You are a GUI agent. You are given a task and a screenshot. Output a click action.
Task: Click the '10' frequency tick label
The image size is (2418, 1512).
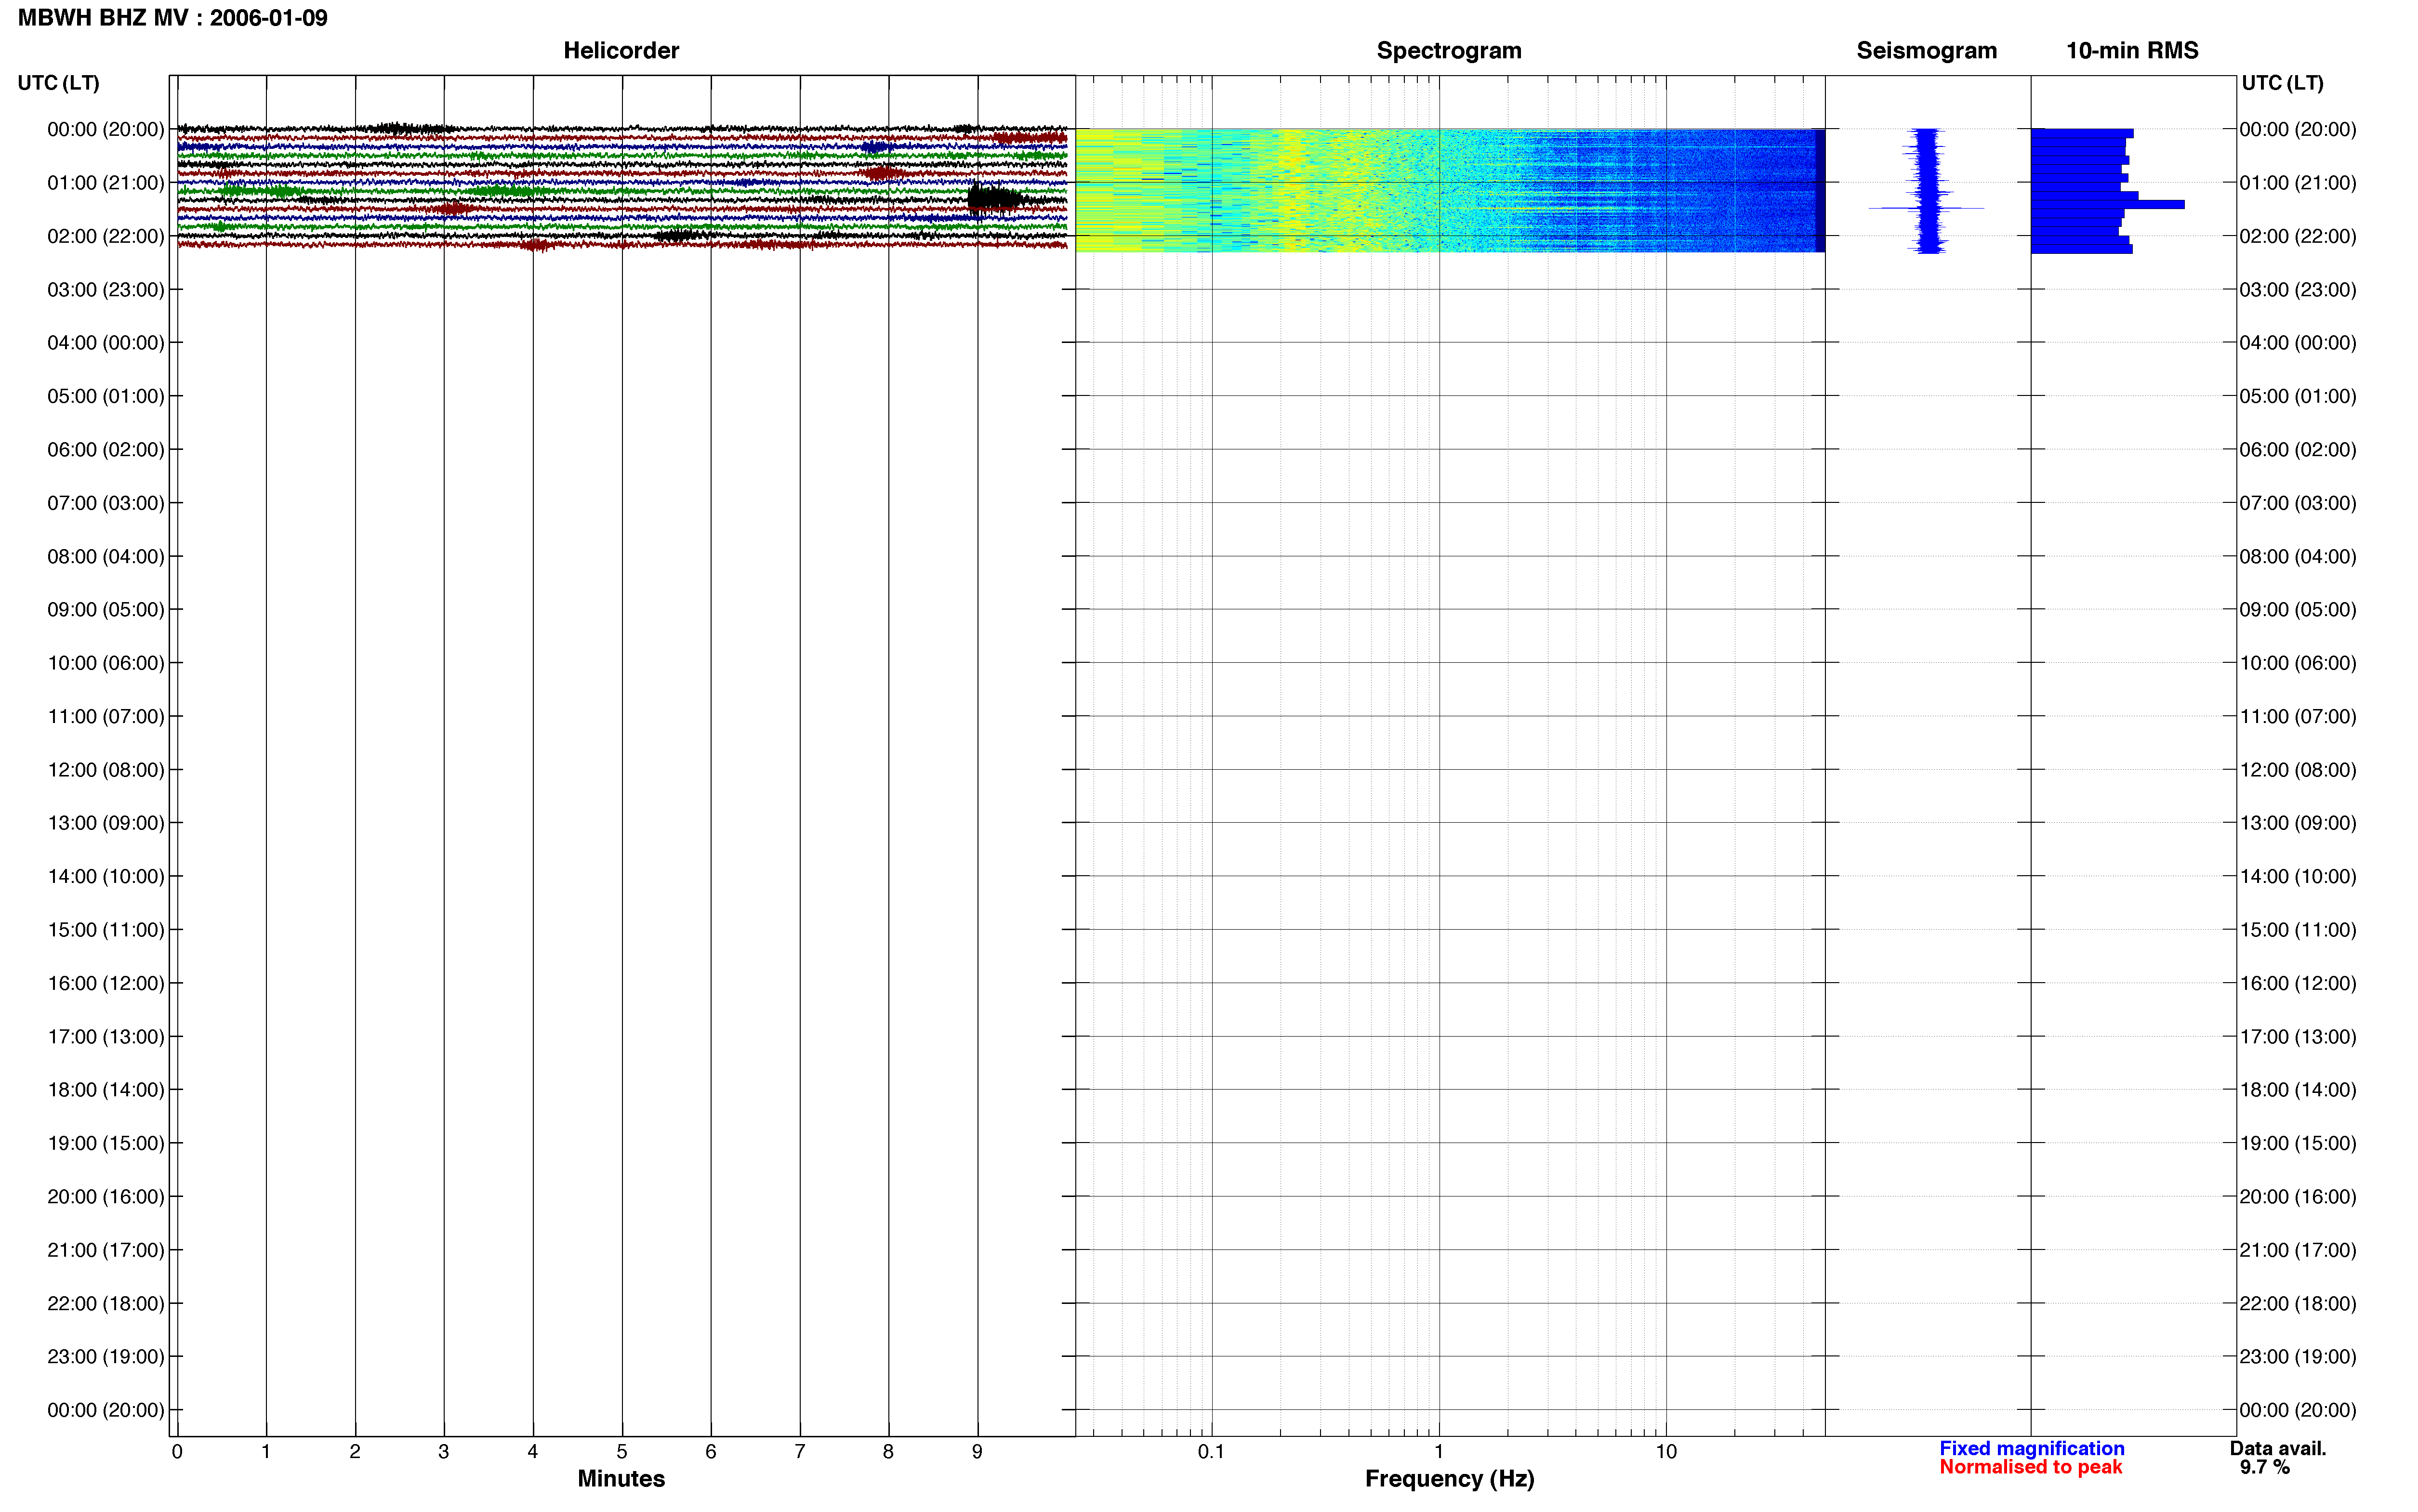coord(1666,1452)
